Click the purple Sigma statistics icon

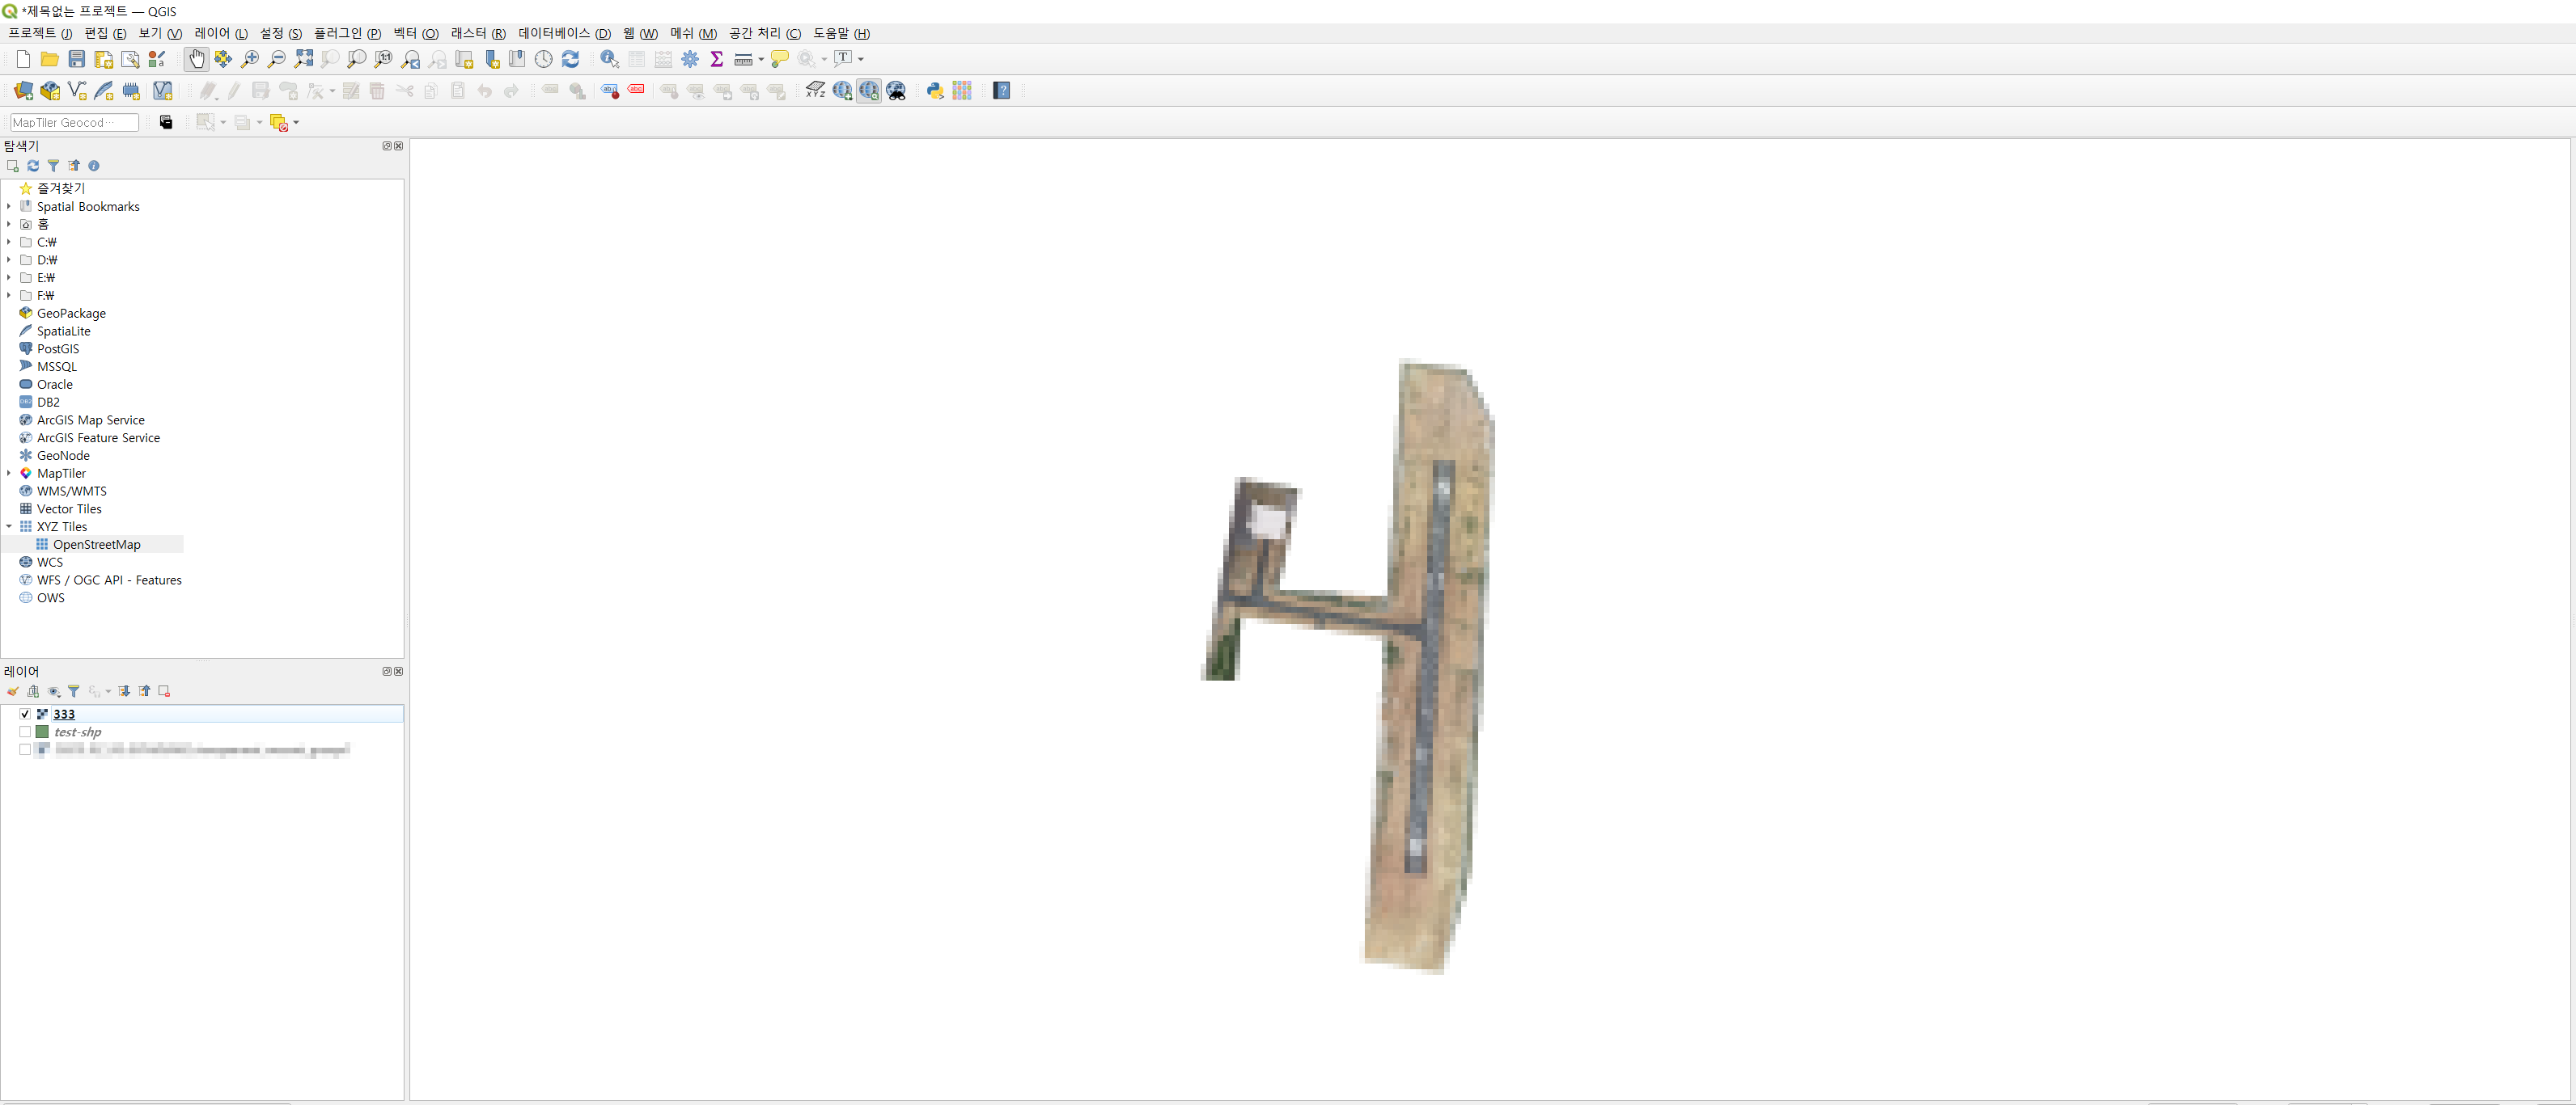pos(716,59)
